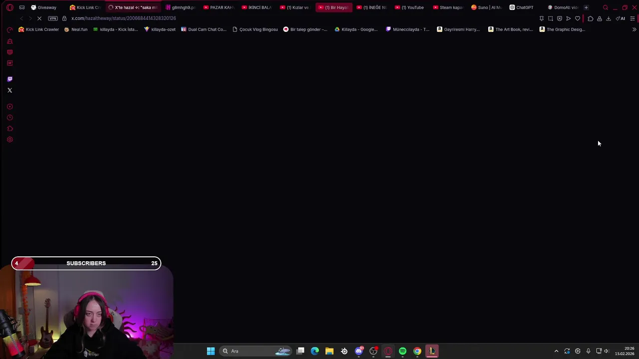Open the Easy Setup sliders icon
This screenshot has height=359, width=639.
click(632, 18)
